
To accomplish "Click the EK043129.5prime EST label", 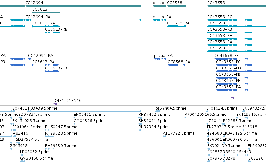I will [240, 134].
